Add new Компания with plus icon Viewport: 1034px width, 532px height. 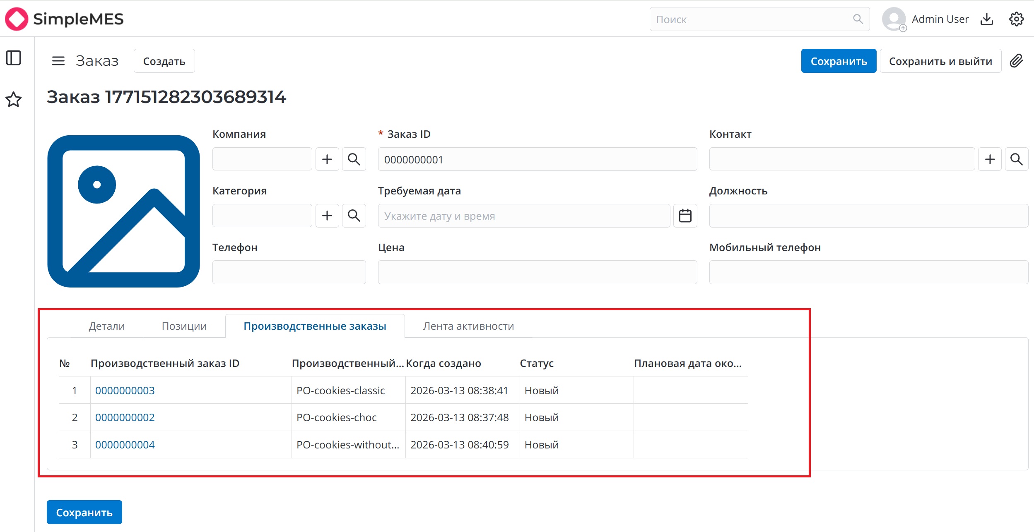click(x=327, y=159)
